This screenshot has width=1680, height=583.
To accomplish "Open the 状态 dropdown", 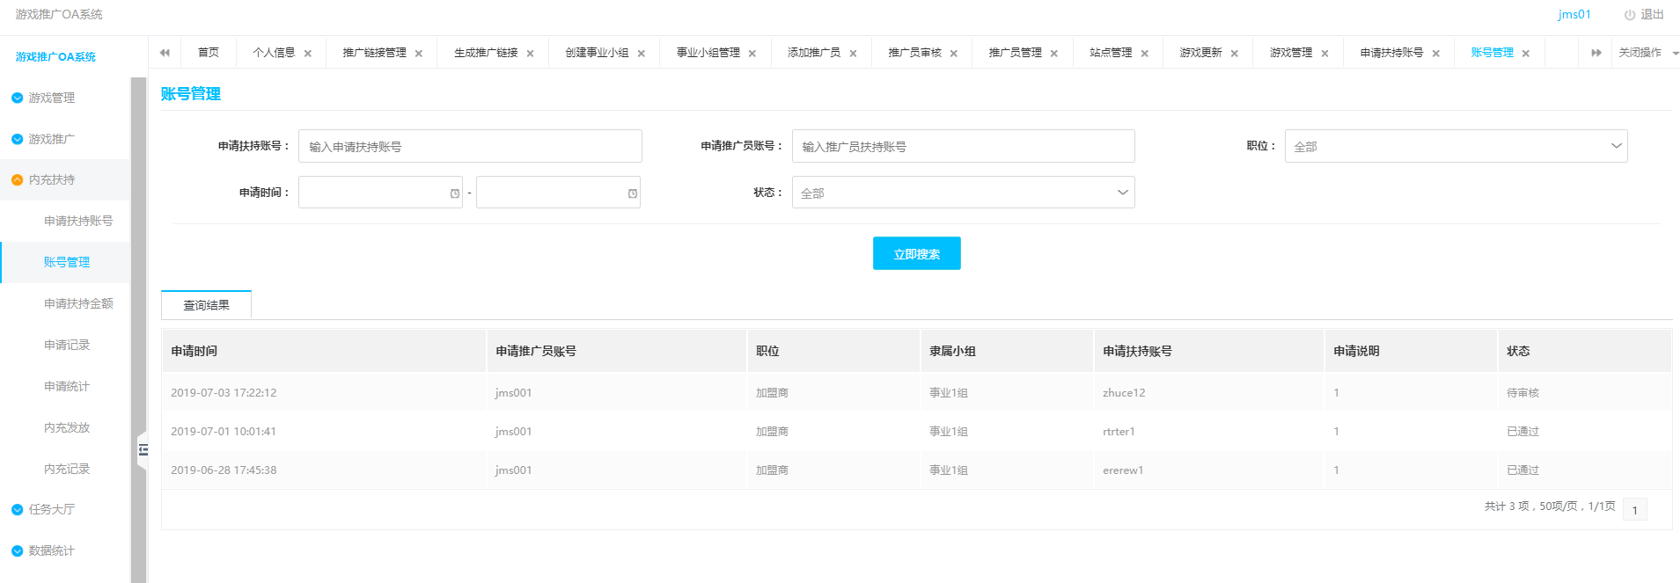I will click(963, 193).
